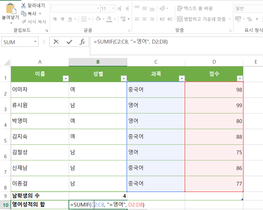This screenshot has width=263, height=210.
Task: Open the number format box showing 일반
Action: click(249, 8)
